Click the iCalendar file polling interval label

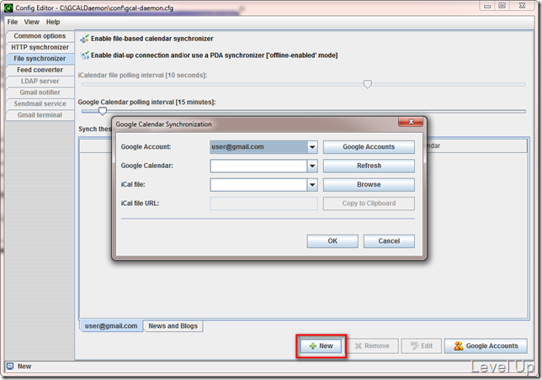tap(142, 75)
